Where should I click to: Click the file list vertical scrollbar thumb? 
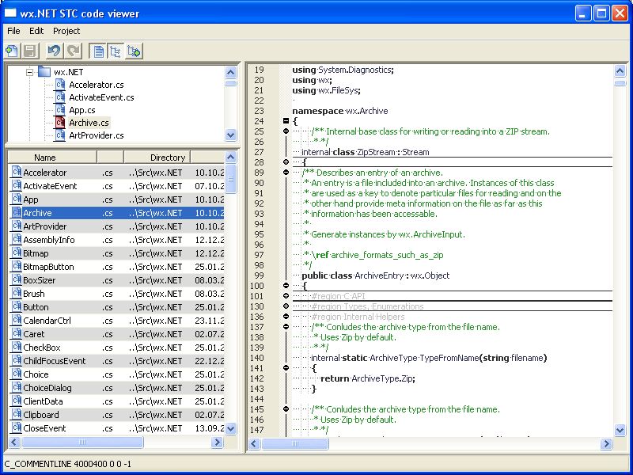(x=230, y=179)
